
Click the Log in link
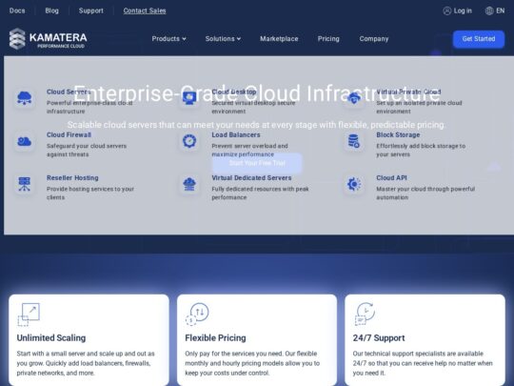pos(463,10)
